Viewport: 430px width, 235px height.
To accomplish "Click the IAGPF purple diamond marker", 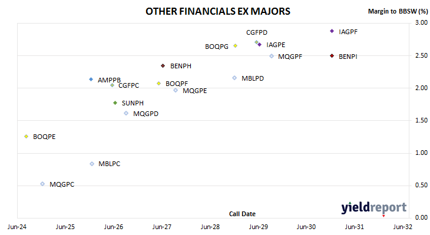I will pyautogui.click(x=332, y=31).
